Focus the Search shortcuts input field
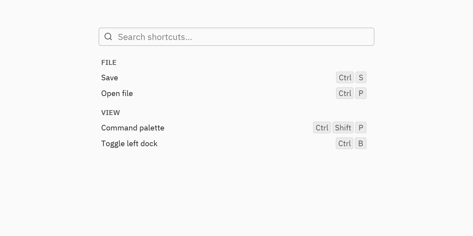The height and width of the screenshot is (236, 473). [x=236, y=37]
